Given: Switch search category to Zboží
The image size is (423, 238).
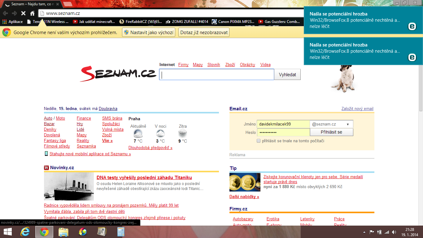Looking at the screenshot, I should point(230,65).
